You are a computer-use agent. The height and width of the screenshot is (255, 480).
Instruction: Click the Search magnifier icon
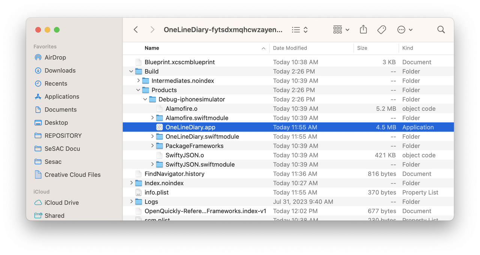(441, 30)
